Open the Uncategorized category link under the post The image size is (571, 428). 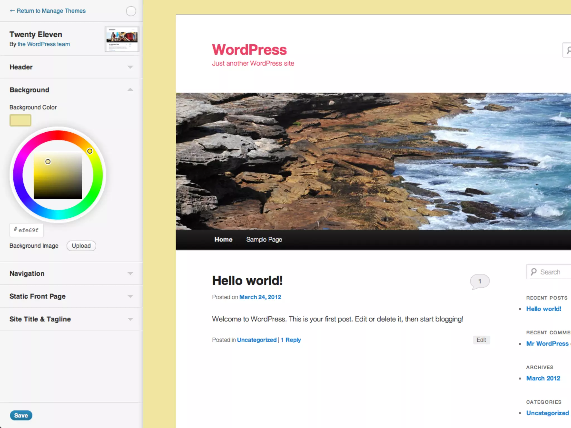coord(257,340)
